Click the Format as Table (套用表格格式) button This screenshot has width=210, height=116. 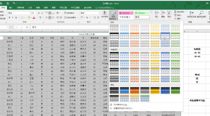[x=114, y=15]
